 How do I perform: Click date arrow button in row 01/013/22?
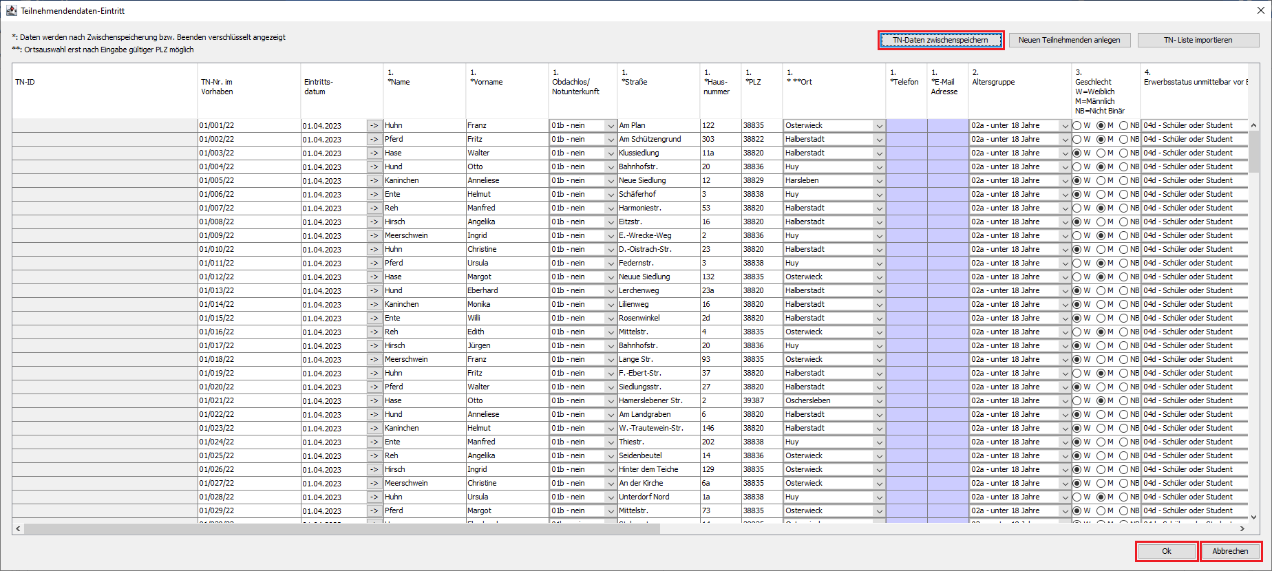(374, 290)
